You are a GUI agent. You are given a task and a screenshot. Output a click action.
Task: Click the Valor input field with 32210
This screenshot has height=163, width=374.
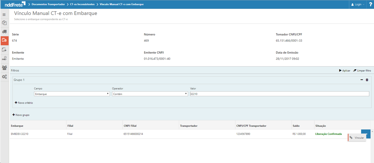point(279,94)
